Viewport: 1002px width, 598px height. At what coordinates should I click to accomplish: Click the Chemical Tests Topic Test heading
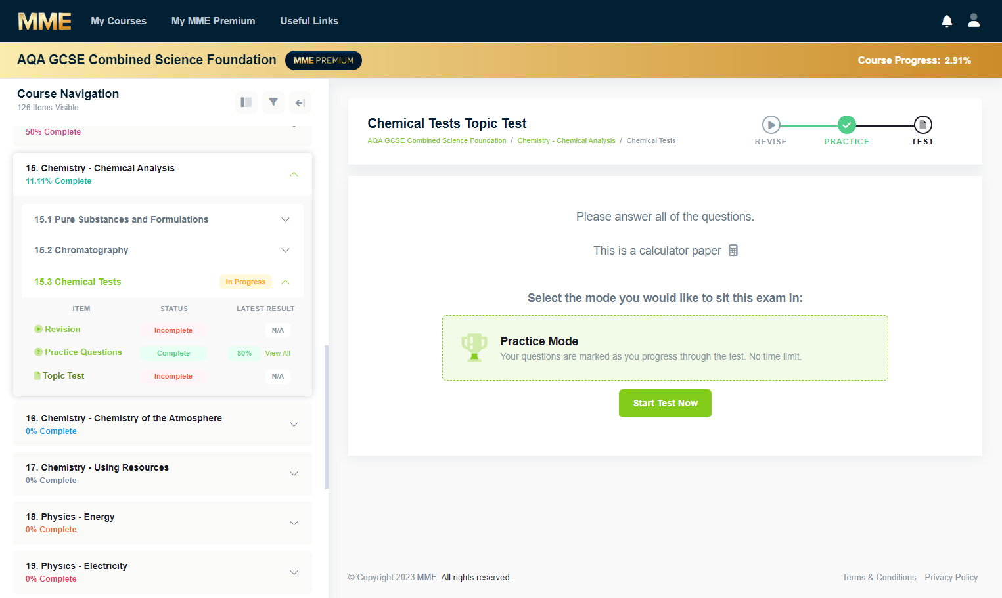tap(447, 123)
